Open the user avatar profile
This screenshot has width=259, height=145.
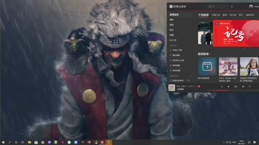(251, 6)
